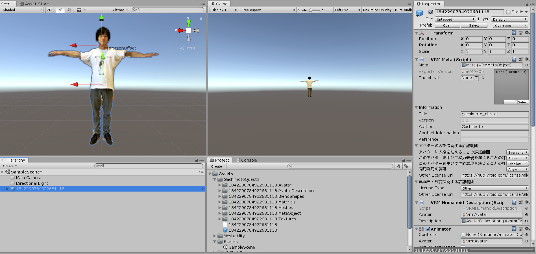The width and height of the screenshot is (536, 254).
Task: Open the Shaded draw mode dropdown
Action: point(22,10)
